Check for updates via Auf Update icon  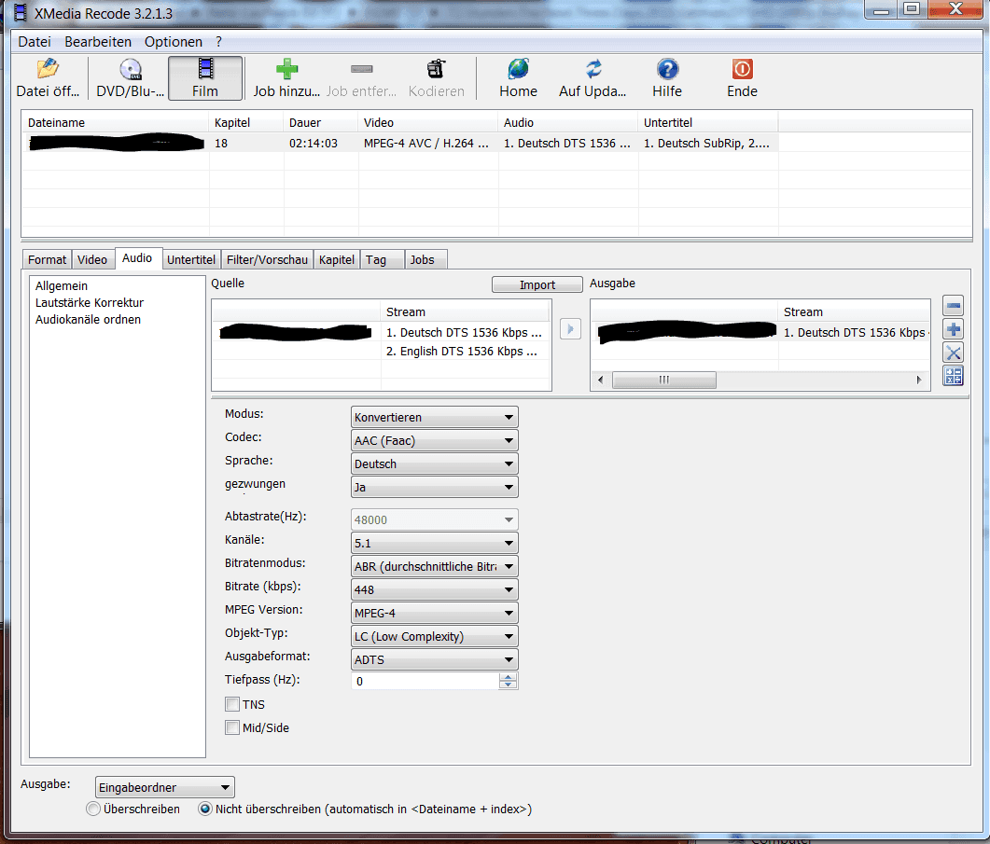pos(593,69)
